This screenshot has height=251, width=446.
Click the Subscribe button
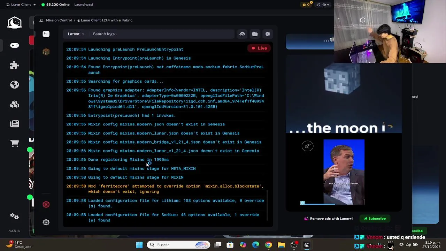(375, 219)
